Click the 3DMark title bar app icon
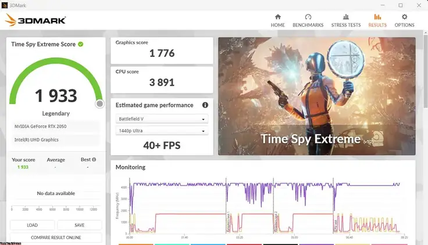The width and height of the screenshot is (428, 245). 5,5
